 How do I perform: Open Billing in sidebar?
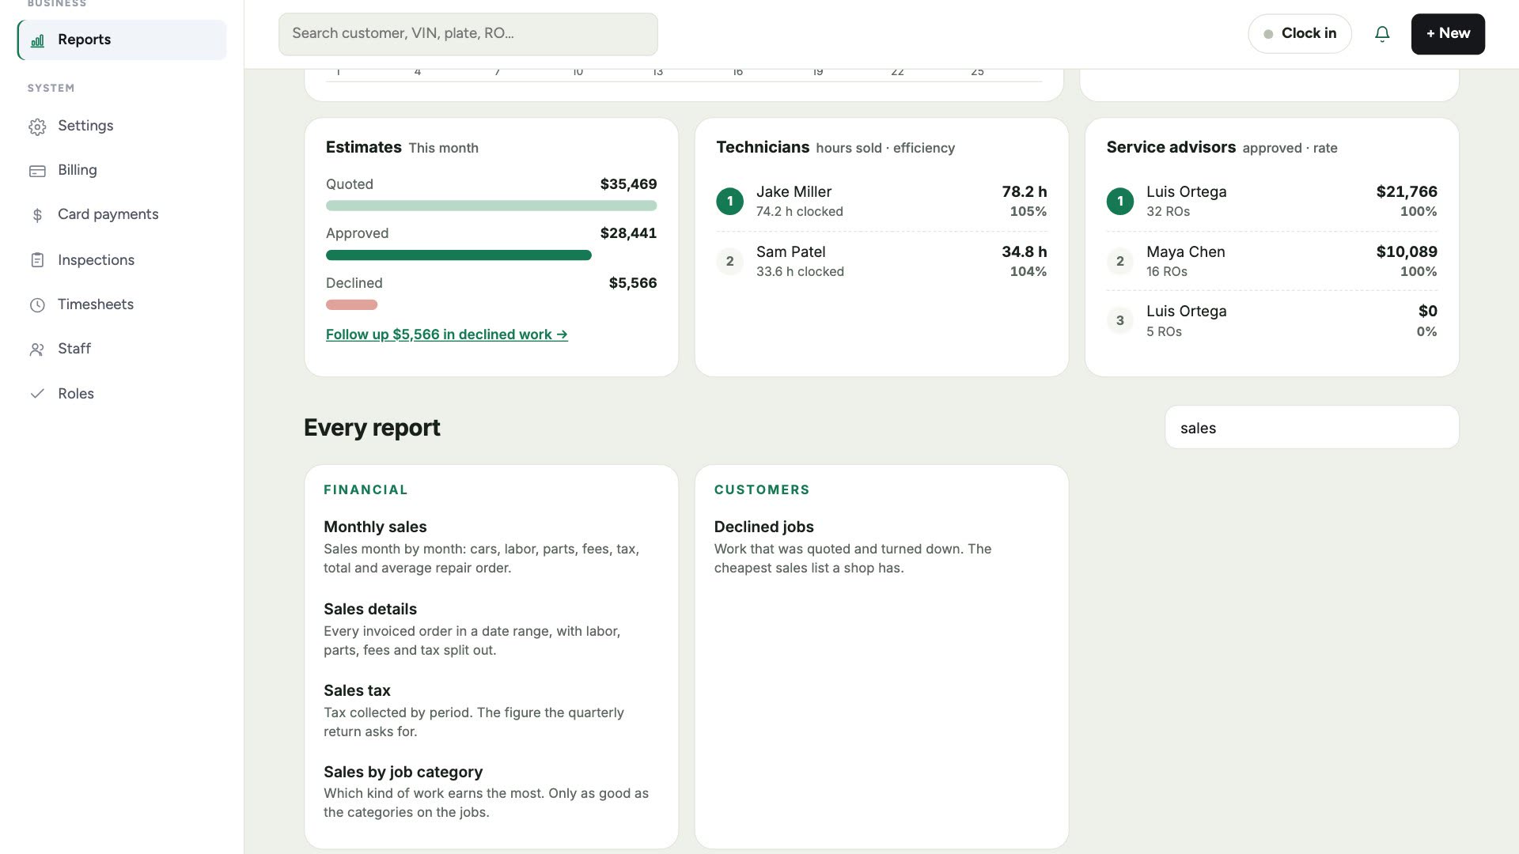tap(122, 170)
